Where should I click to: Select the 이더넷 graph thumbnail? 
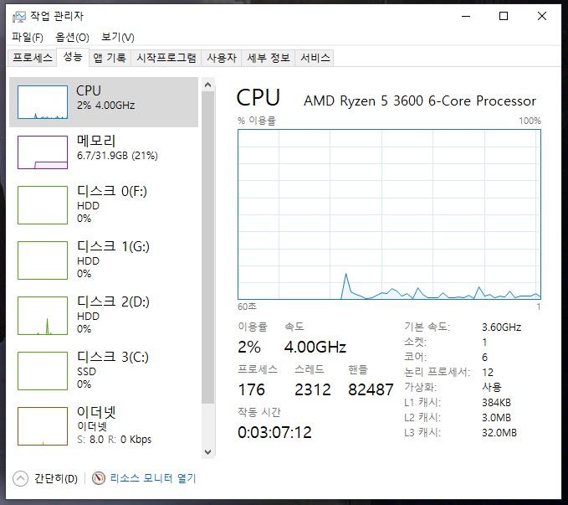43,426
